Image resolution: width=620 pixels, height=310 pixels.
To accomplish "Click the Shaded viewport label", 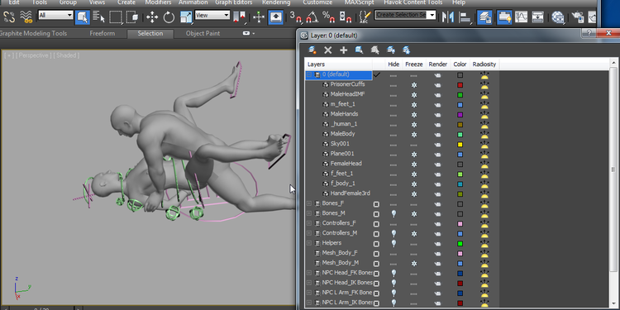I will (66, 55).
